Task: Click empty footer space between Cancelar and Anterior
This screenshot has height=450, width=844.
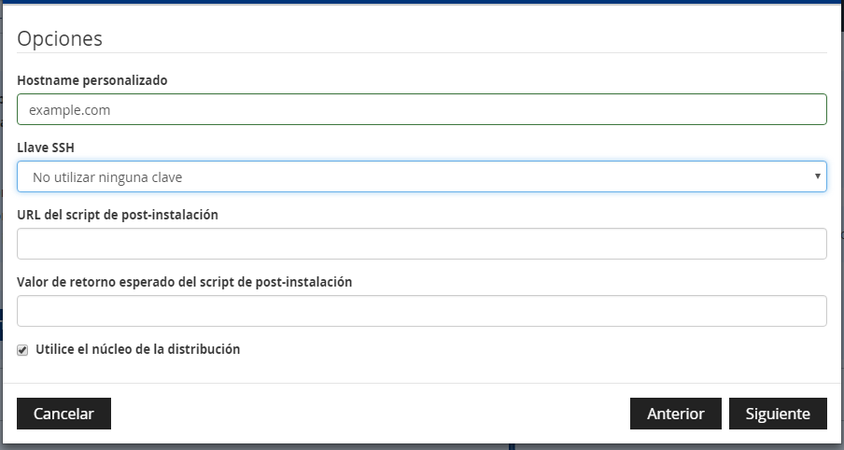Action: pos(371,414)
